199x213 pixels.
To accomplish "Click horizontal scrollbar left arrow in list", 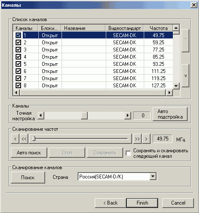I will (16, 93).
